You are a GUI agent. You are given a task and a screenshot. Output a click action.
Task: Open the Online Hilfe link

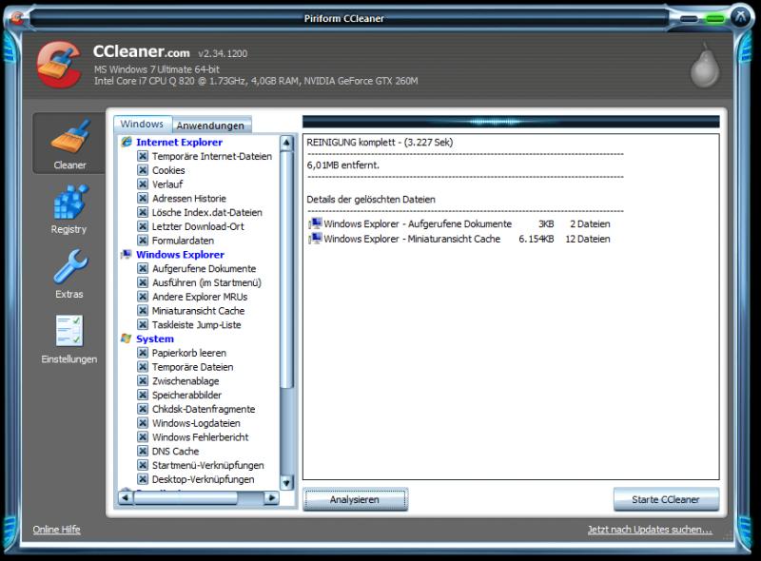57,530
